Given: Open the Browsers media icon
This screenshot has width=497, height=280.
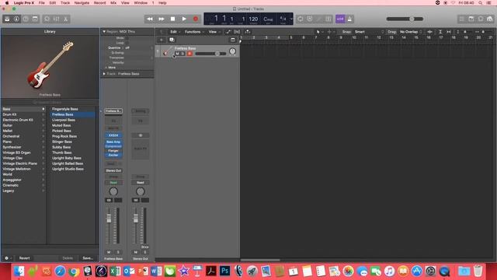Looking at the screenshot, I should pos(490,19).
